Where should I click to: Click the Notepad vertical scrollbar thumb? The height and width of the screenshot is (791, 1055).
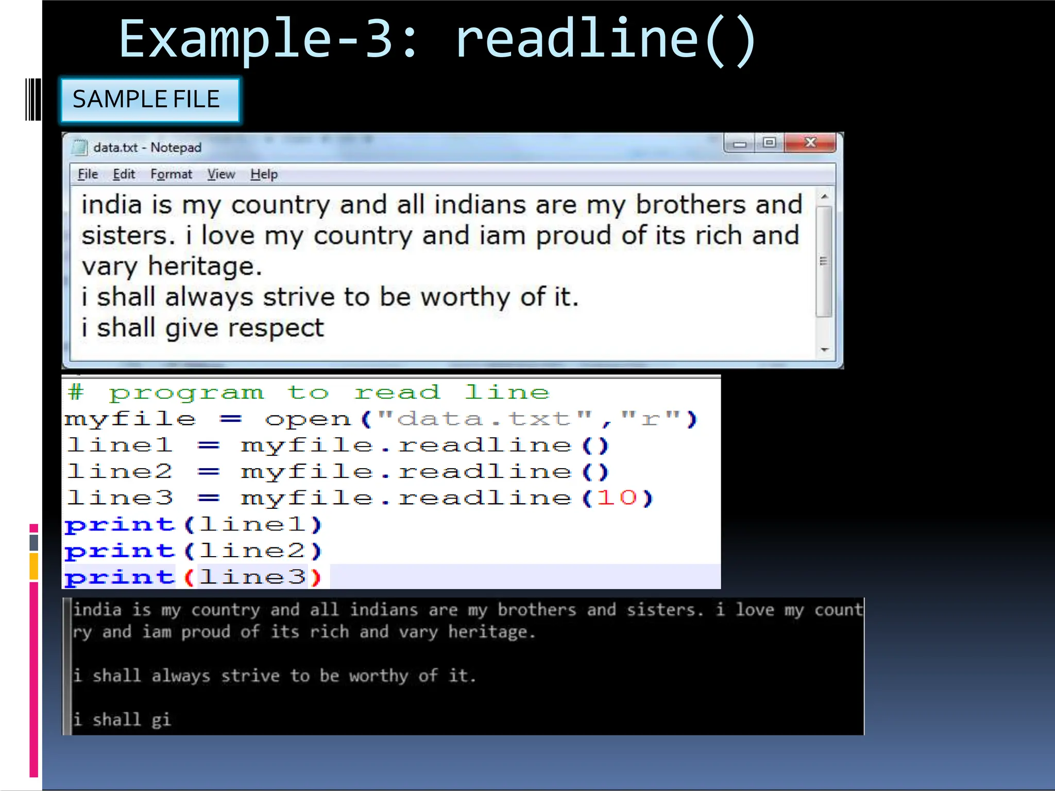tap(824, 261)
